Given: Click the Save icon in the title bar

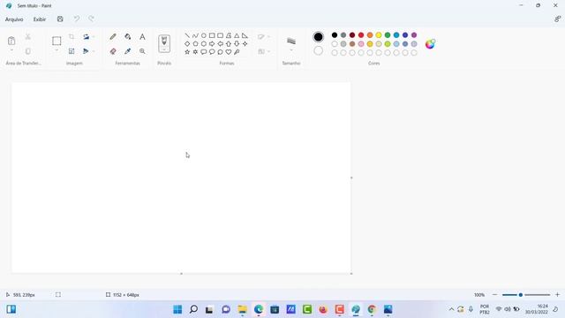Looking at the screenshot, I should coord(60,19).
